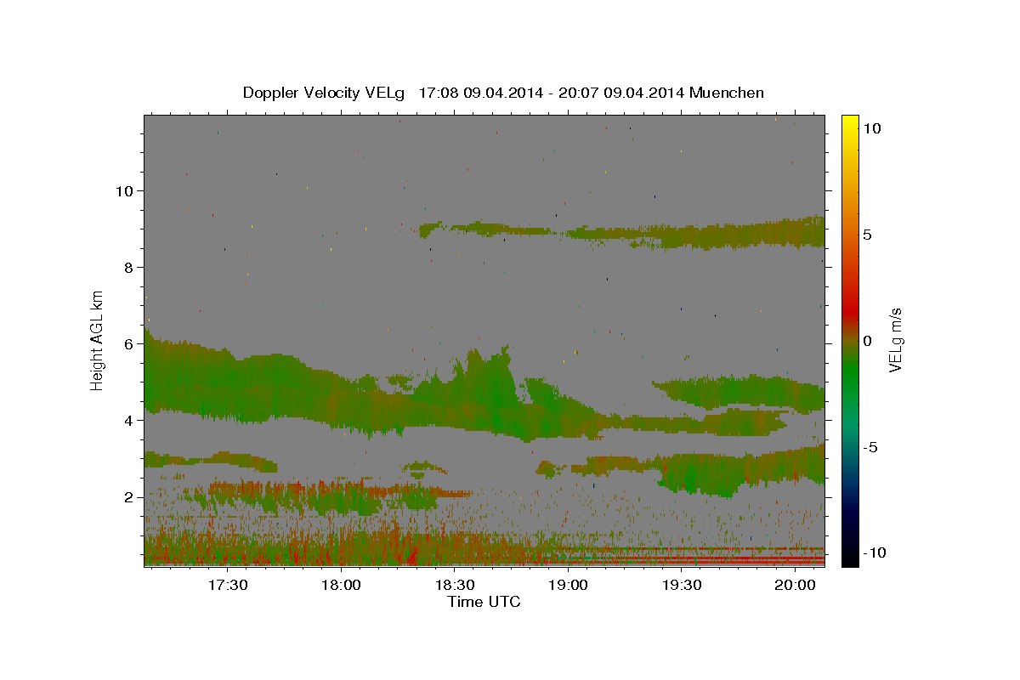Click the black bottom of the colorbar
The height and width of the screenshot is (680, 1020).
[849, 558]
